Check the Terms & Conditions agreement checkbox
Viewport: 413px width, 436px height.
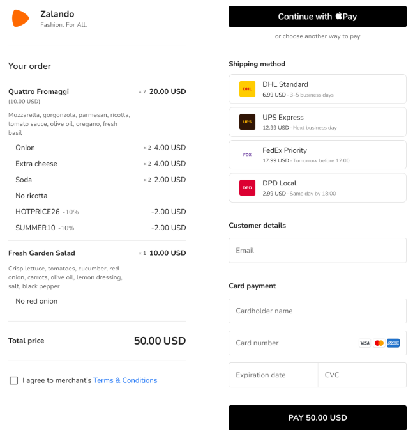click(13, 380)
